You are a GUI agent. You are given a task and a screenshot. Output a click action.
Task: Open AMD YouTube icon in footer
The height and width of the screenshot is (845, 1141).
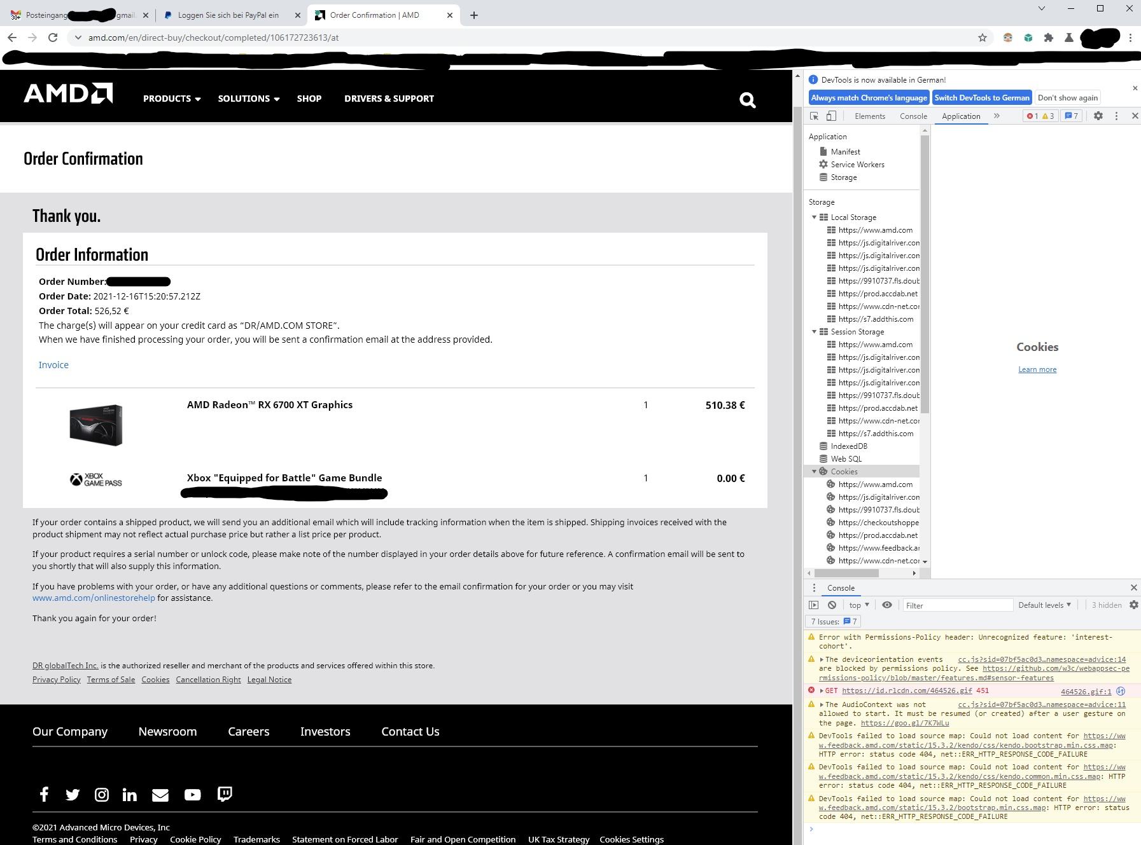point(192,795)
